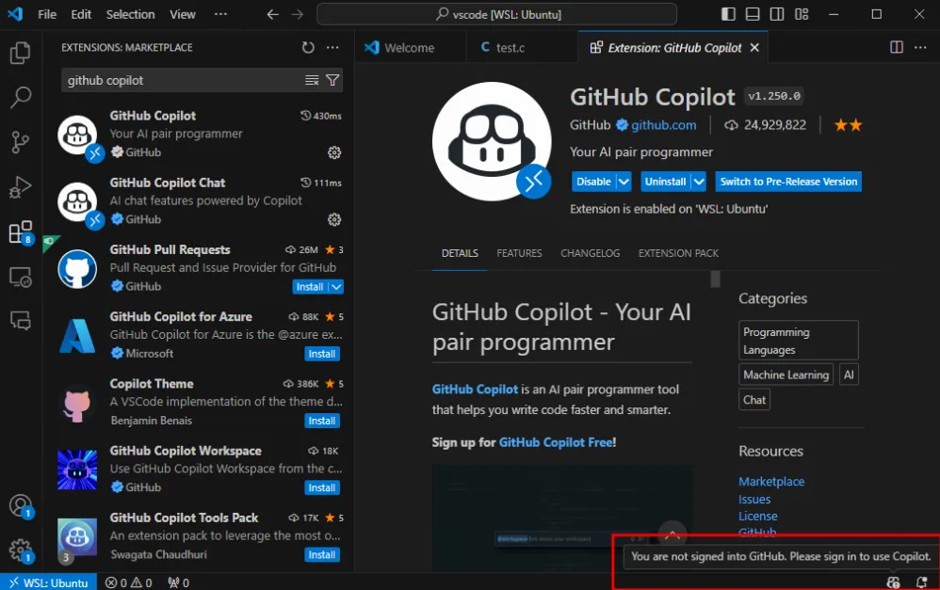
Task: Click the Disable button
Action: (x=593, y=182)
